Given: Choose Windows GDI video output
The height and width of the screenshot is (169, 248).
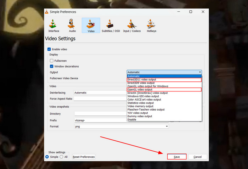Looking at the screenshot, I should (x=164, y=96).
